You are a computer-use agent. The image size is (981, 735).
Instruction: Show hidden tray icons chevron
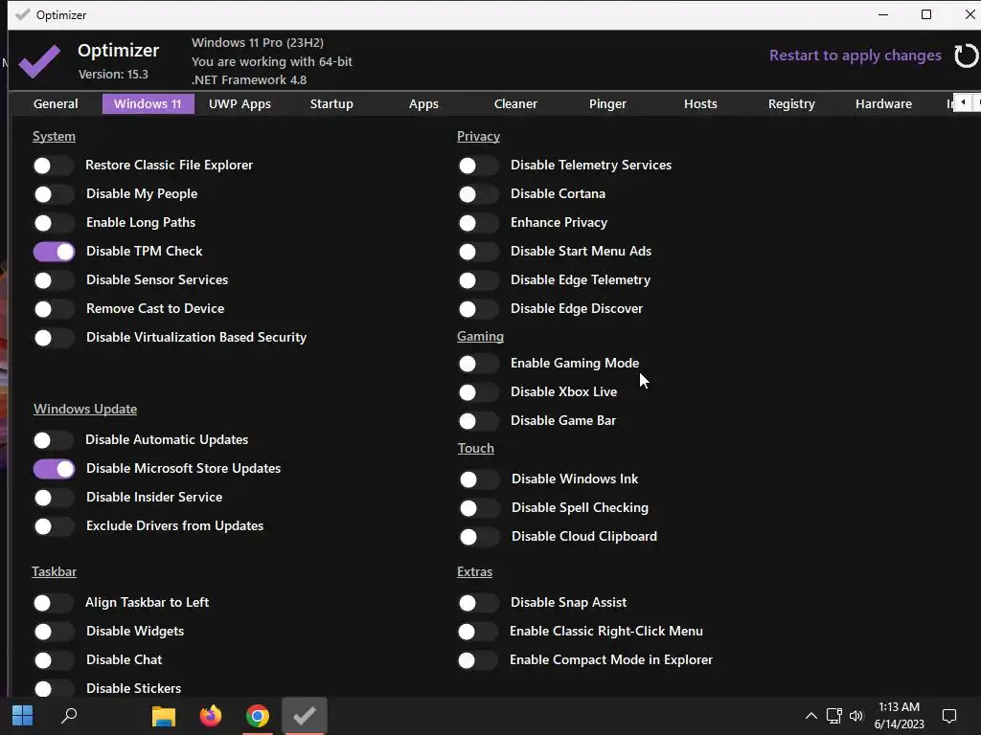pos(810,716)
